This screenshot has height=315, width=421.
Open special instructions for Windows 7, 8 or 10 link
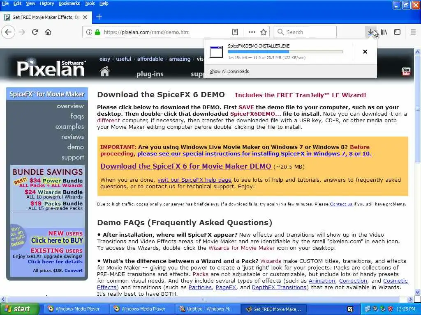tap(254, 154)
